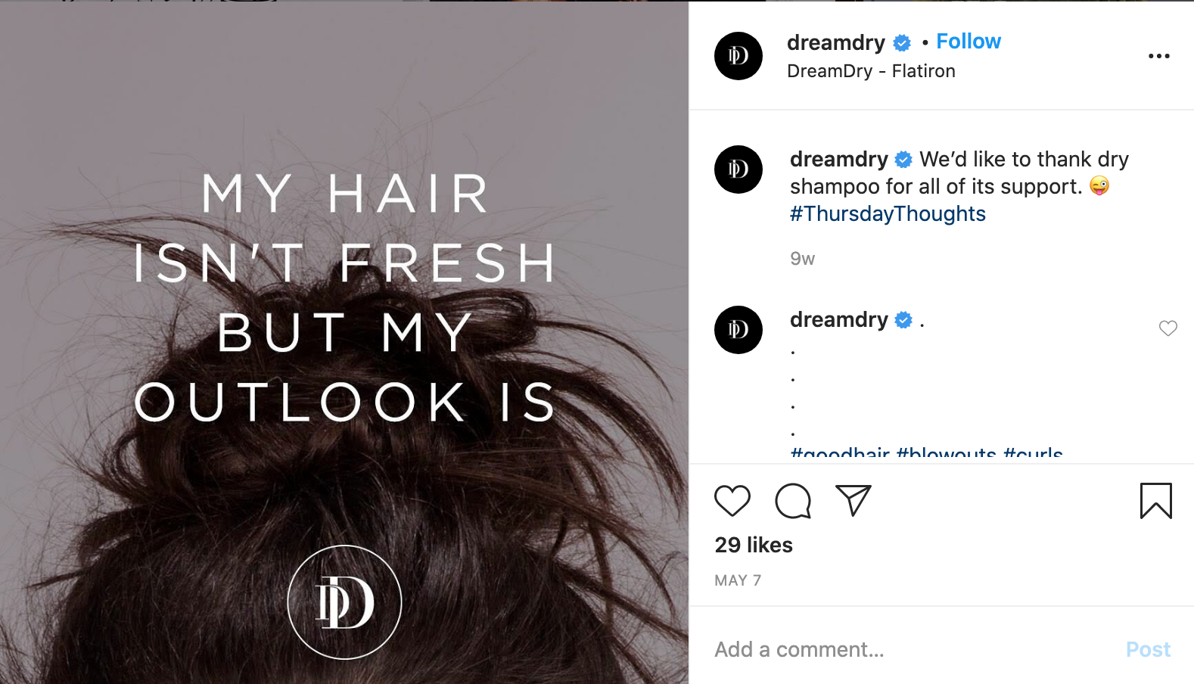Select the messy hair bun photo
This screenshot has width=1194, height=684.
[344, 343]
